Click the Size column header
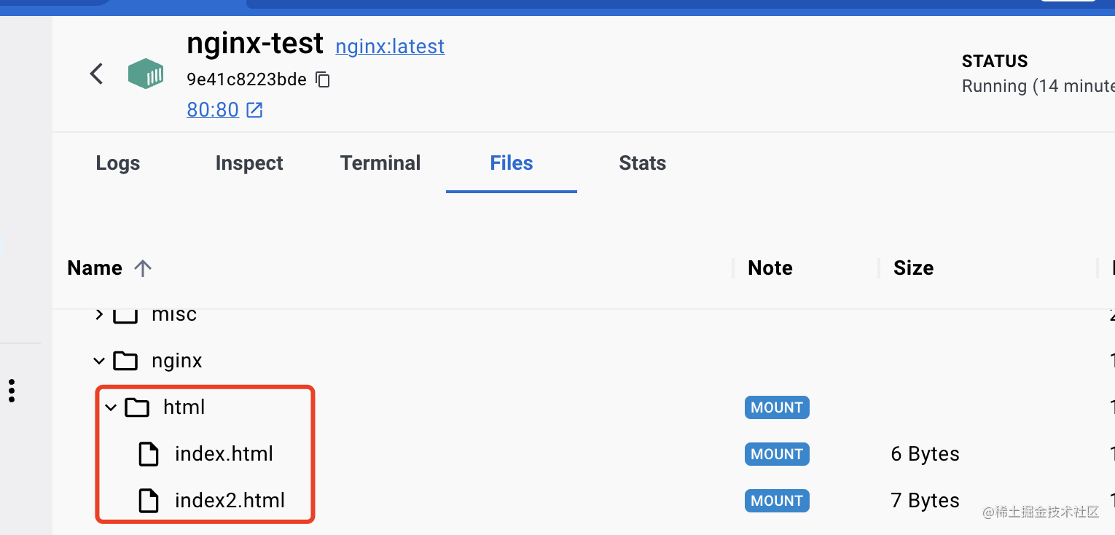 (x=913, y=268)
